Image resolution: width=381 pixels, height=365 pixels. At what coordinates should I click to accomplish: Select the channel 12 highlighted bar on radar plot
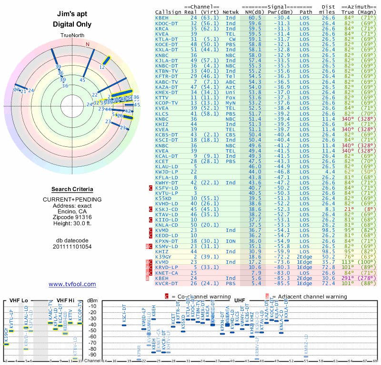[106, 60]
